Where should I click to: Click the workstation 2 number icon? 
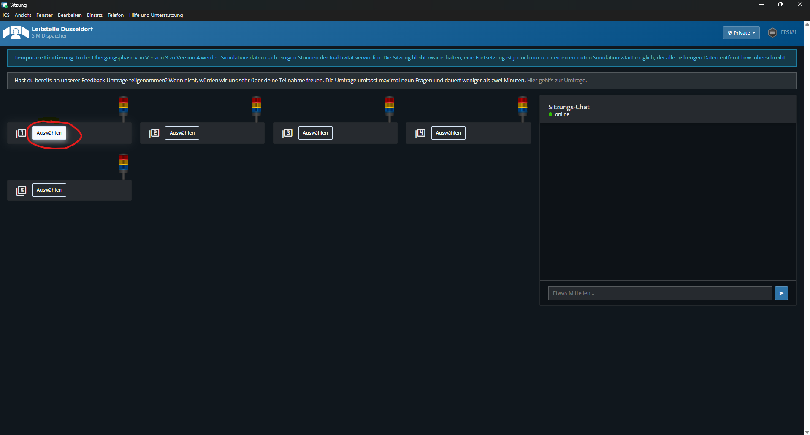click(x=154, y=133)
